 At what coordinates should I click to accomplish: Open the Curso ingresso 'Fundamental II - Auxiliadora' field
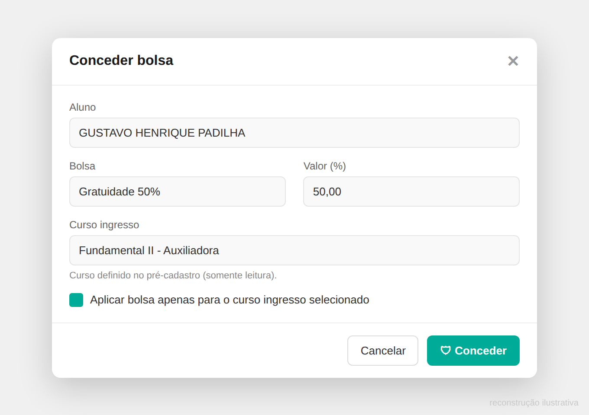coord(294,250)
